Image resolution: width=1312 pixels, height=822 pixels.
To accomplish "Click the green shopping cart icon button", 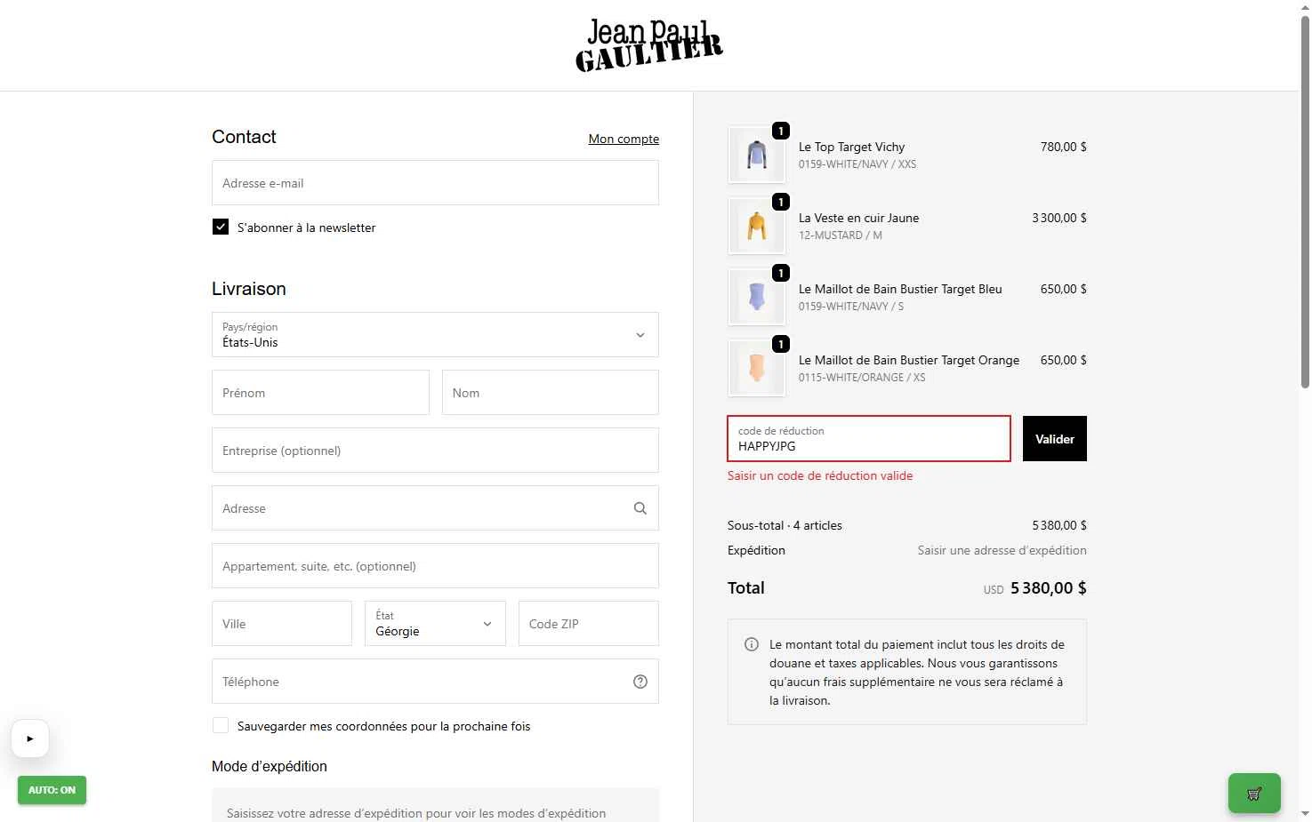I will [x=1254, y=794].
